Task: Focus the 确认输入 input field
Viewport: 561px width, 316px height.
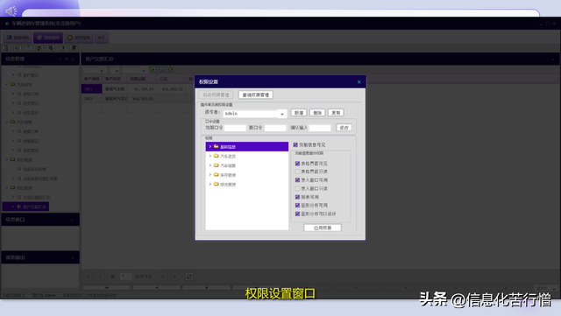Action: pyautogui.click(x=320, y=128)
